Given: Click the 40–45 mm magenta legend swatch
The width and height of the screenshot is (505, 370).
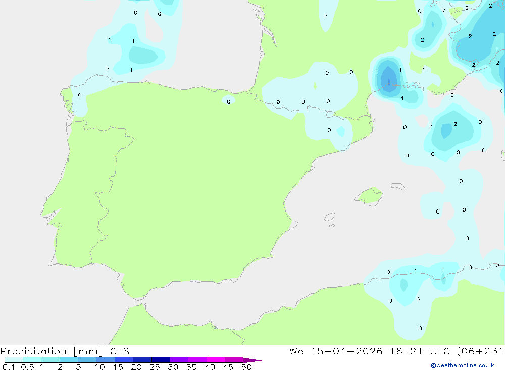Looking at the screenshot, I should (216, 360).
